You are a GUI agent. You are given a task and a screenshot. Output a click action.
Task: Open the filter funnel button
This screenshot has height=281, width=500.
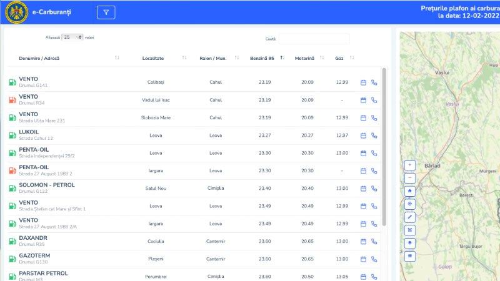point(106,12)
